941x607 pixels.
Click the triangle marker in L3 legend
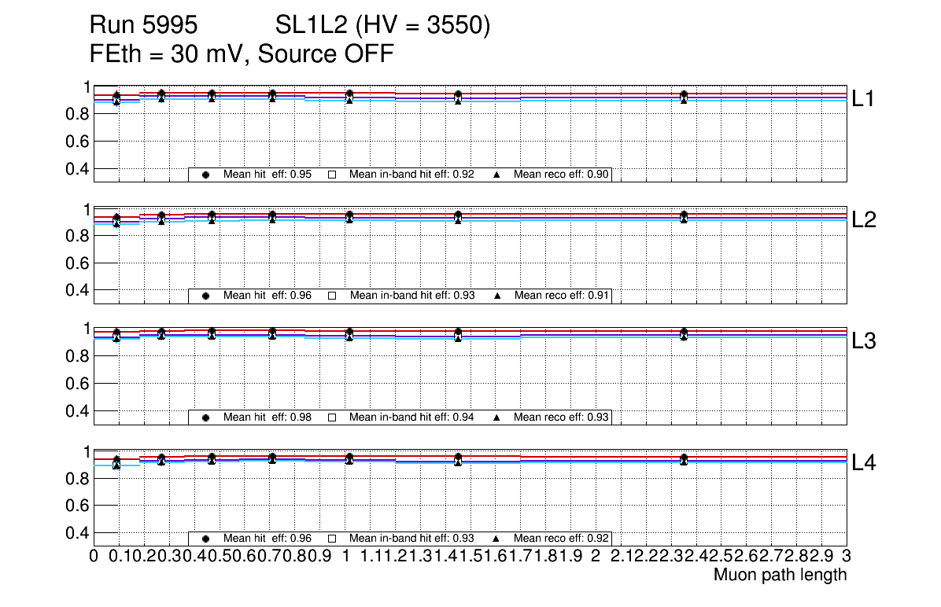496,418
